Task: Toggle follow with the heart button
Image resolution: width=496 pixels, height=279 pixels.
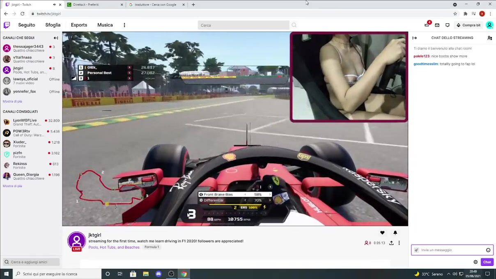Action: click(x=382, y=233)
